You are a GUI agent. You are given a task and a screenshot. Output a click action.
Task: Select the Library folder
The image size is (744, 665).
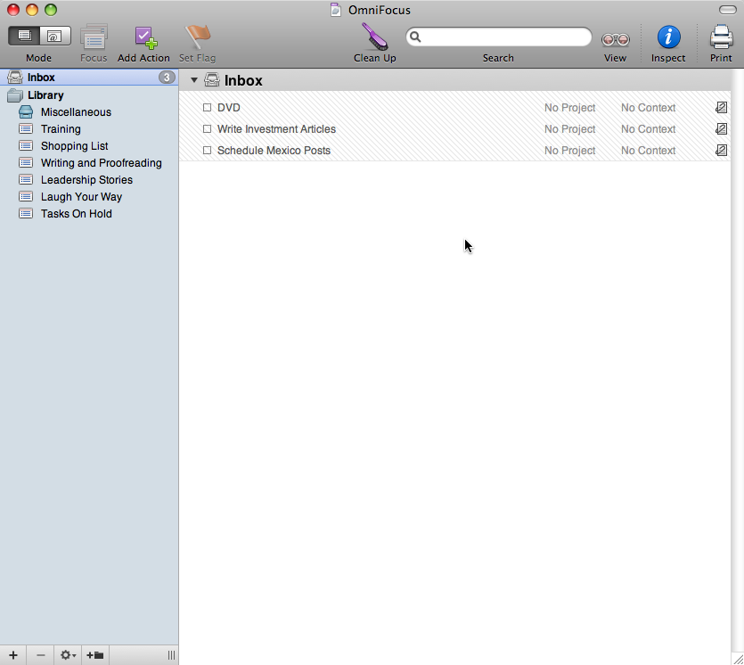(89, 94)
